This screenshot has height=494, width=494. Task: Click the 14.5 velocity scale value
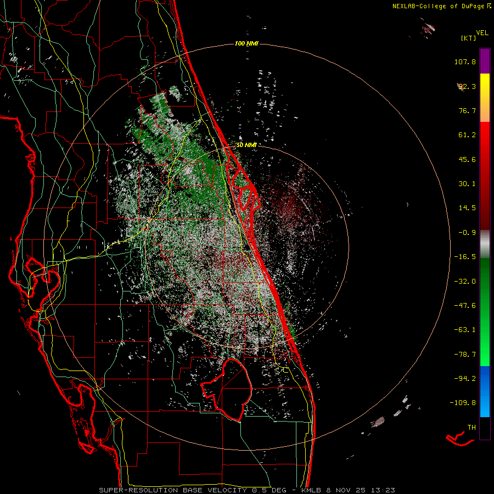pyautogui.click(x=467, y=208)
